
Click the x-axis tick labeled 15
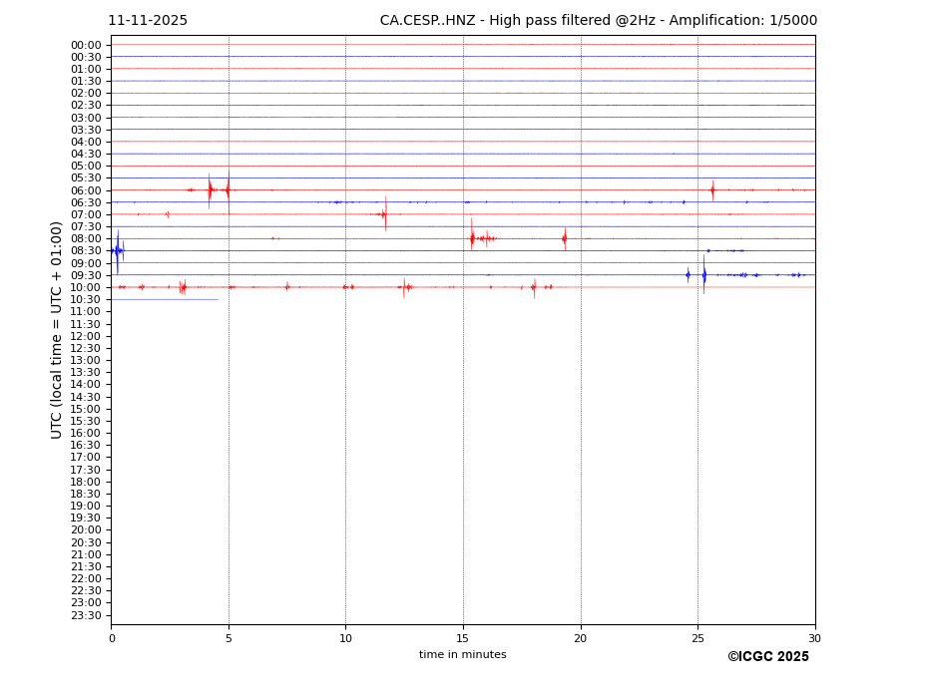coord(463,638)
